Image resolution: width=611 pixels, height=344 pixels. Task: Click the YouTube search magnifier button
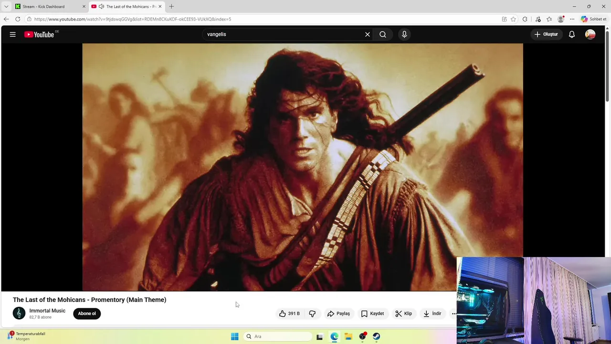tap(383, 34)
